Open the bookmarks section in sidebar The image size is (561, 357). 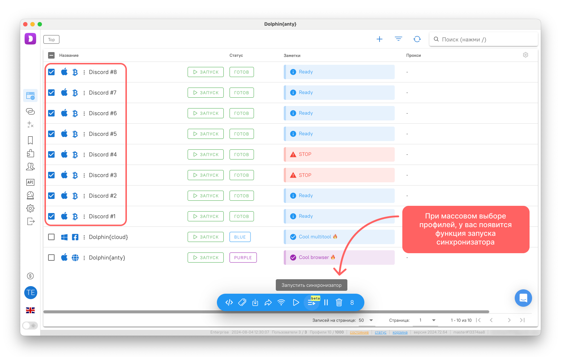click(x=30, y=140)
